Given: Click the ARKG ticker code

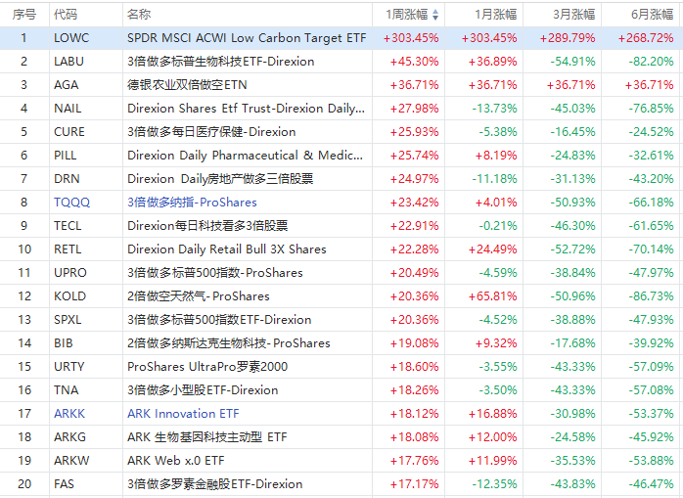Looking at the screenshot, I should coord(69,437).
